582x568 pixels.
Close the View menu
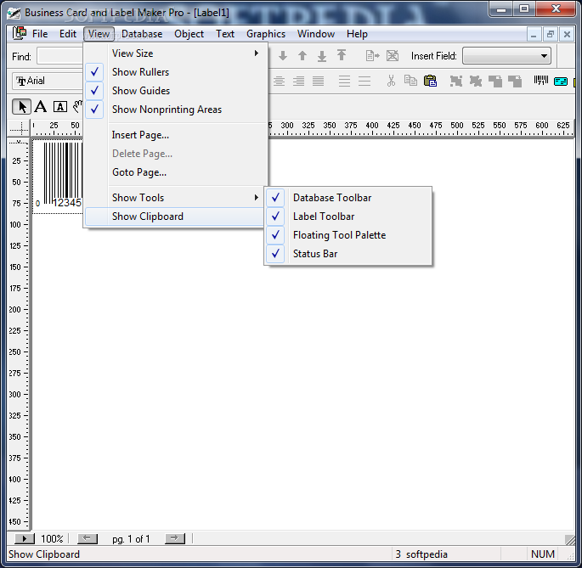[99, 34]
